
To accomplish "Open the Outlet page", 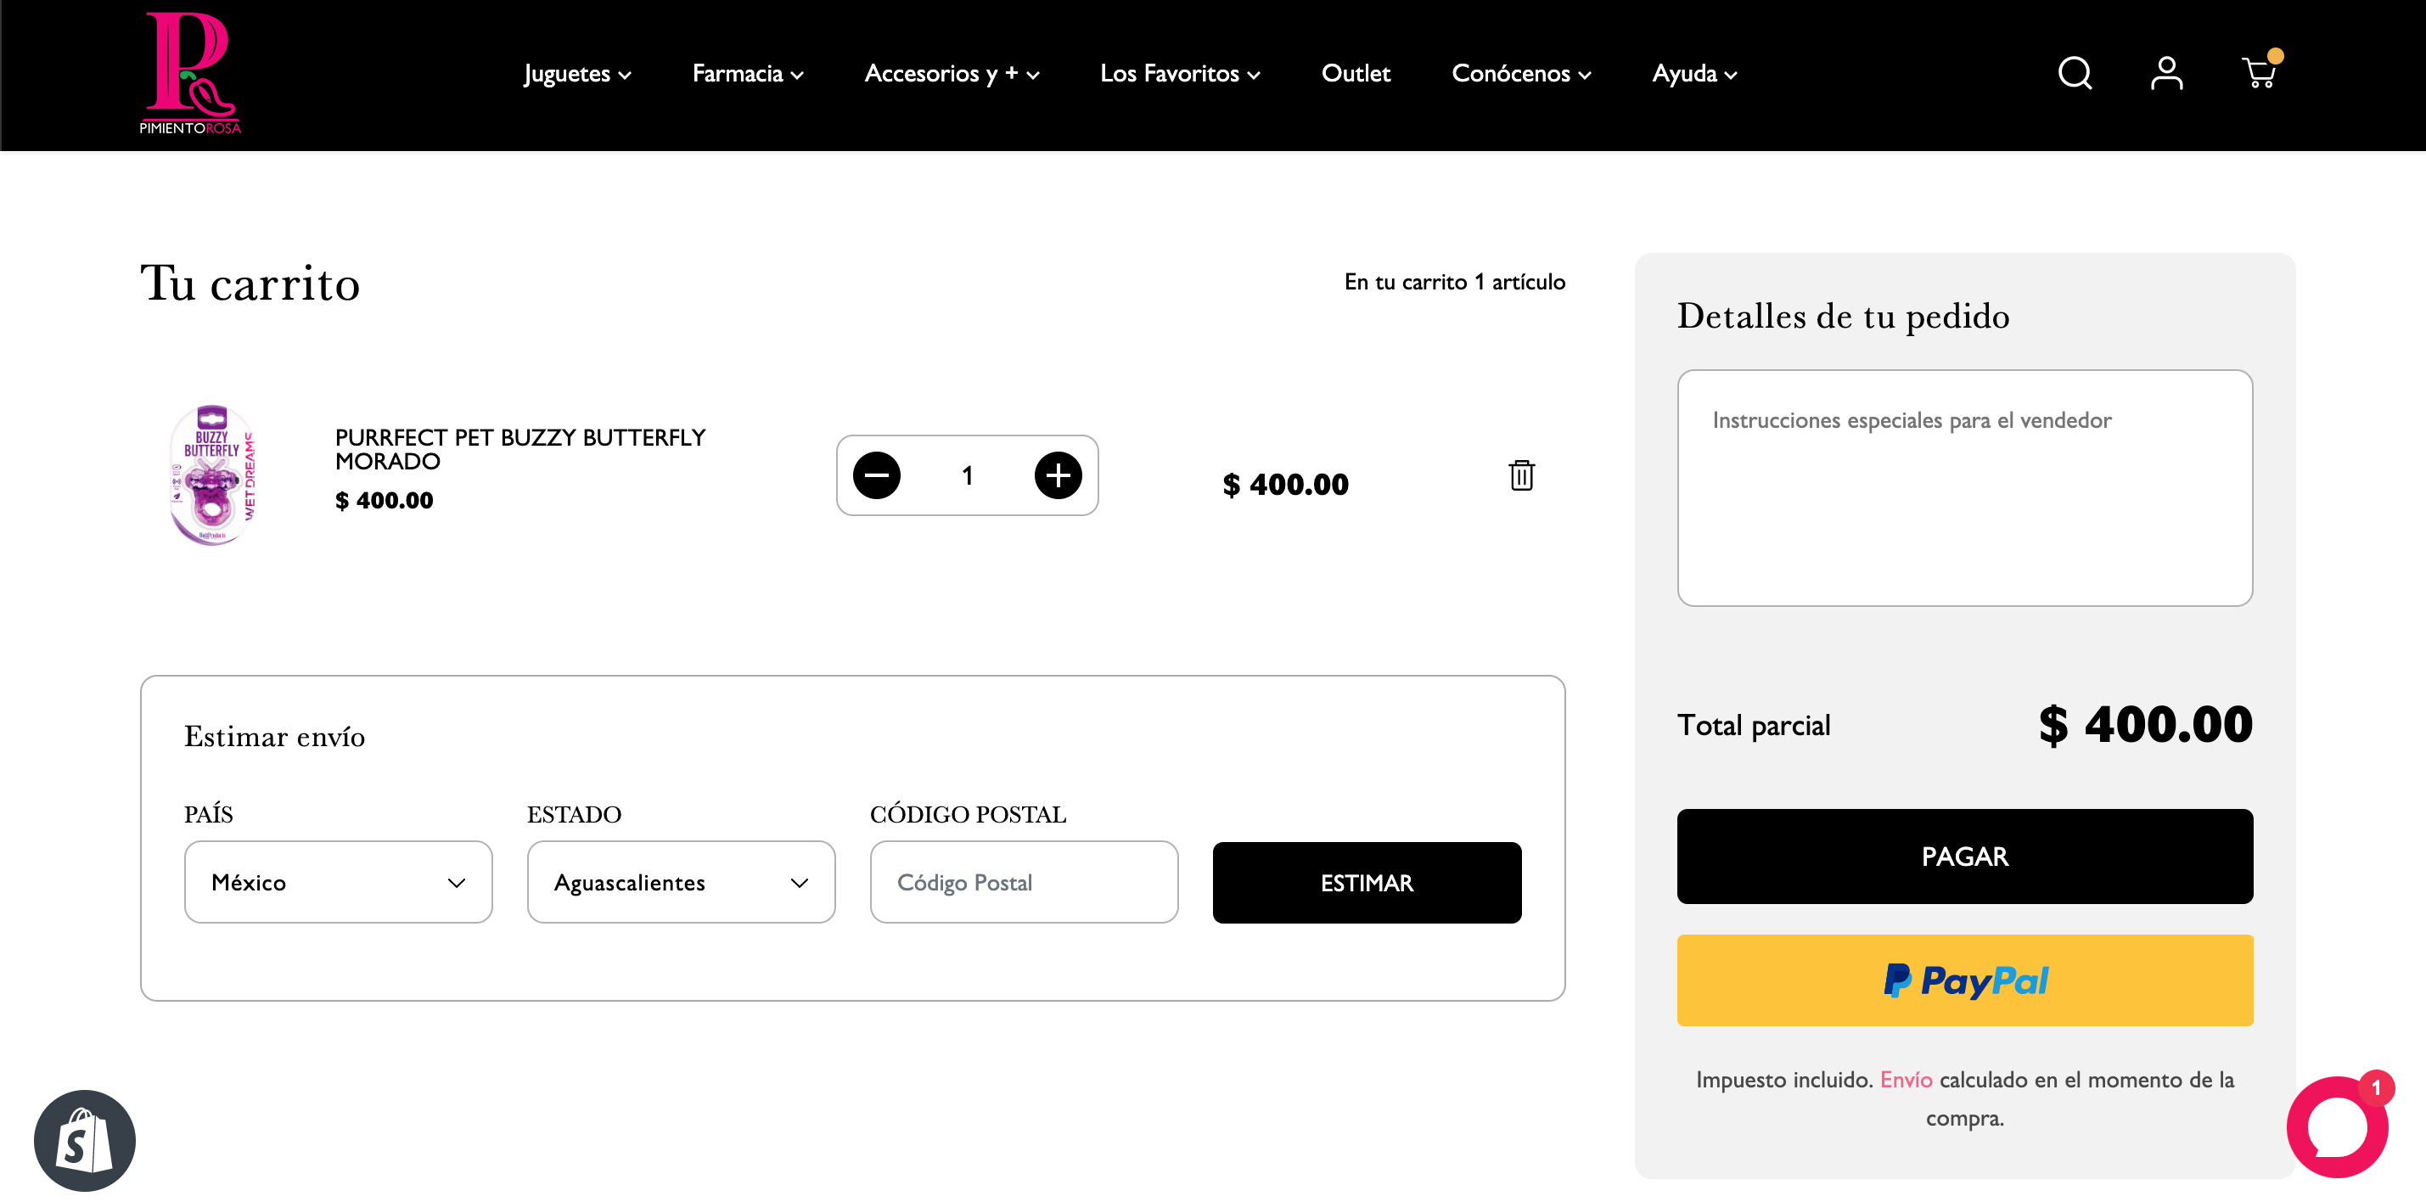I will [x=1356, y=74].
